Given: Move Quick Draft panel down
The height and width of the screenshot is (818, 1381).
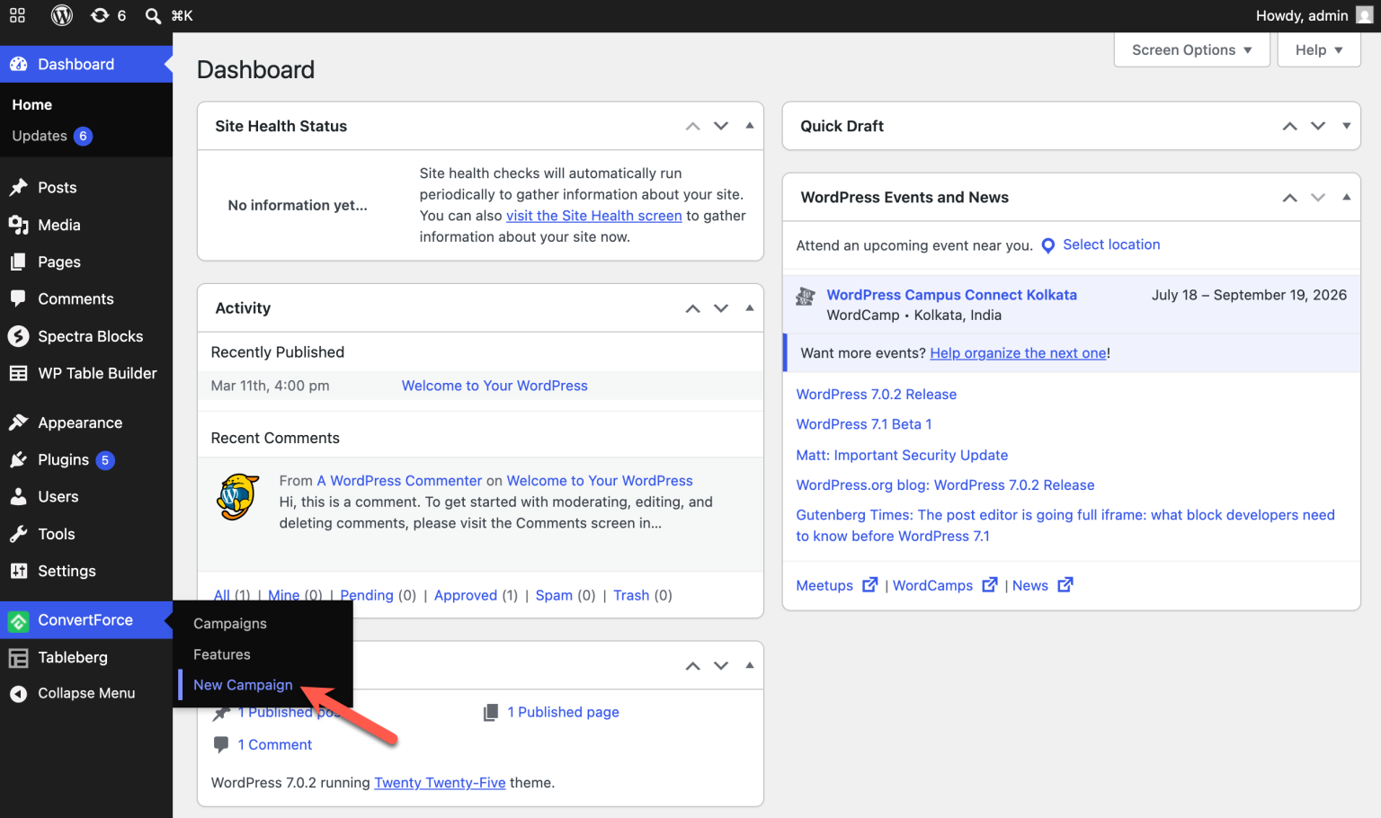Looking at the screenshot, I should pyautogui.click(x=1318, y=126).
